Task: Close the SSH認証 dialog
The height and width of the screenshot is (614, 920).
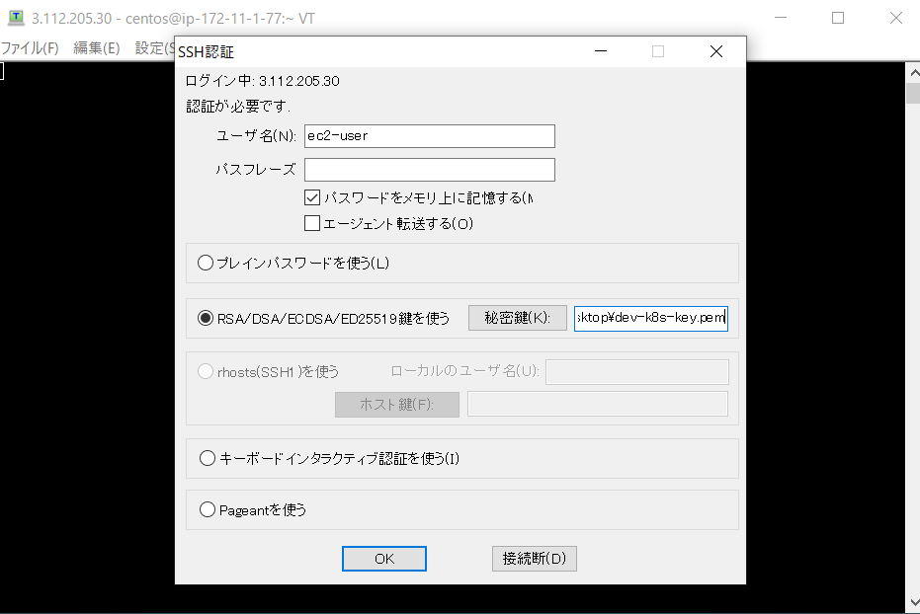Action: coord(716,52)
